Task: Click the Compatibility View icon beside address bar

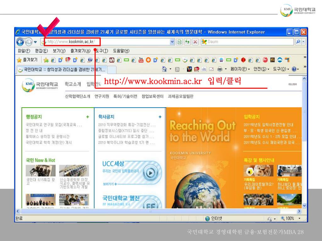Action: coord(180,42)
